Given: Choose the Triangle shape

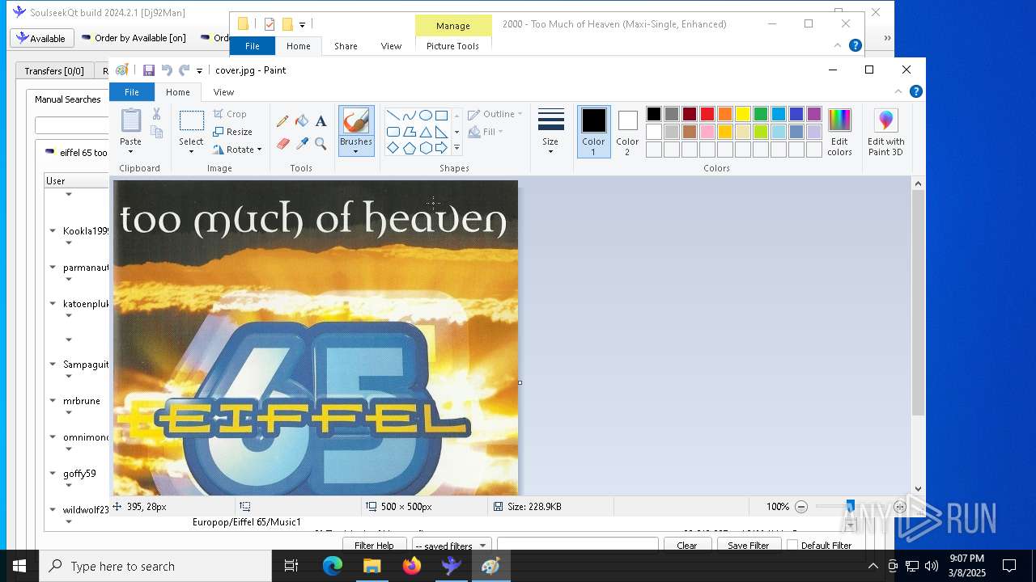Looking at the screenshot, I should 425,132.
